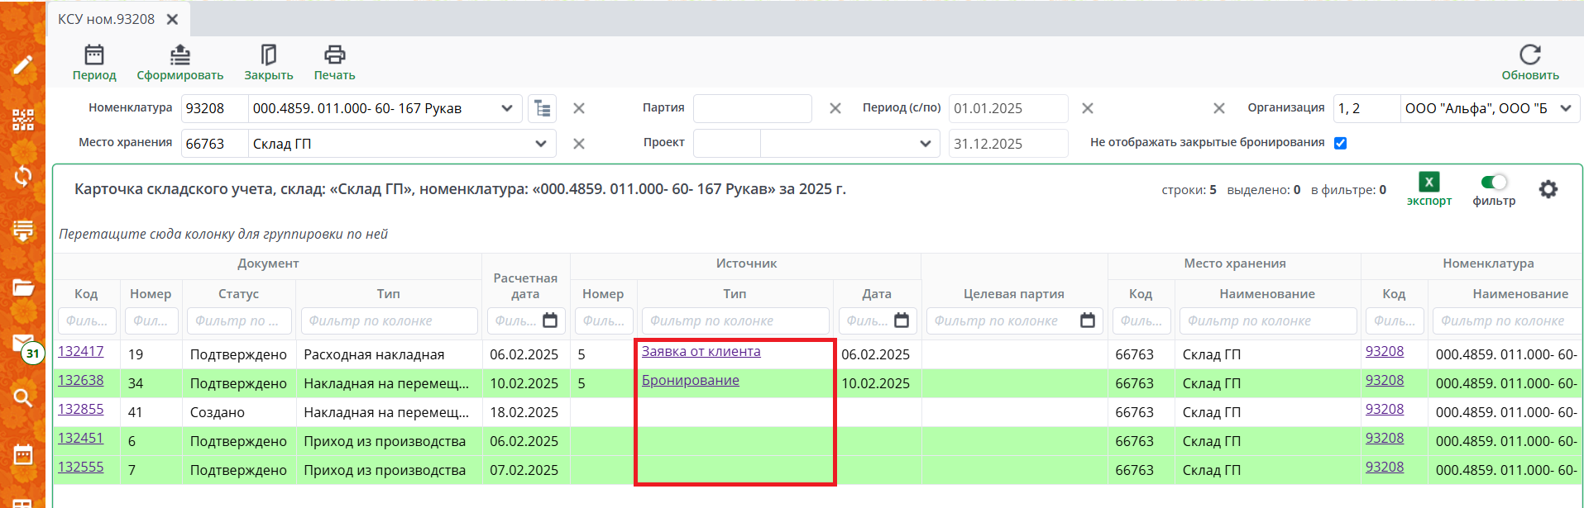The image size is (1584, 508).
Task: Expand the Проект dropdown
Action: (925, 144)
